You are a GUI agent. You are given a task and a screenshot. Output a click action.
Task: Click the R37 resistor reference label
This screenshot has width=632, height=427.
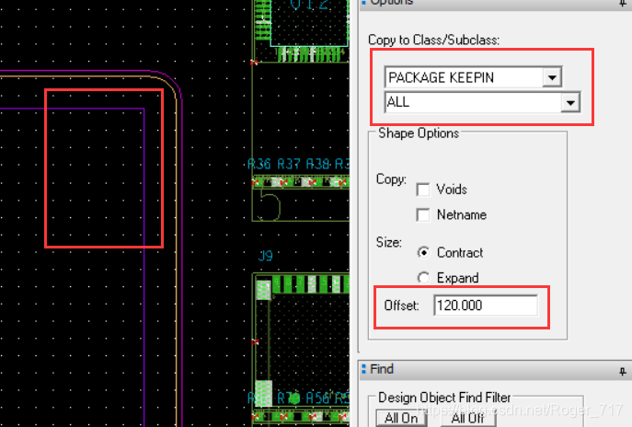tap(289, 164)
